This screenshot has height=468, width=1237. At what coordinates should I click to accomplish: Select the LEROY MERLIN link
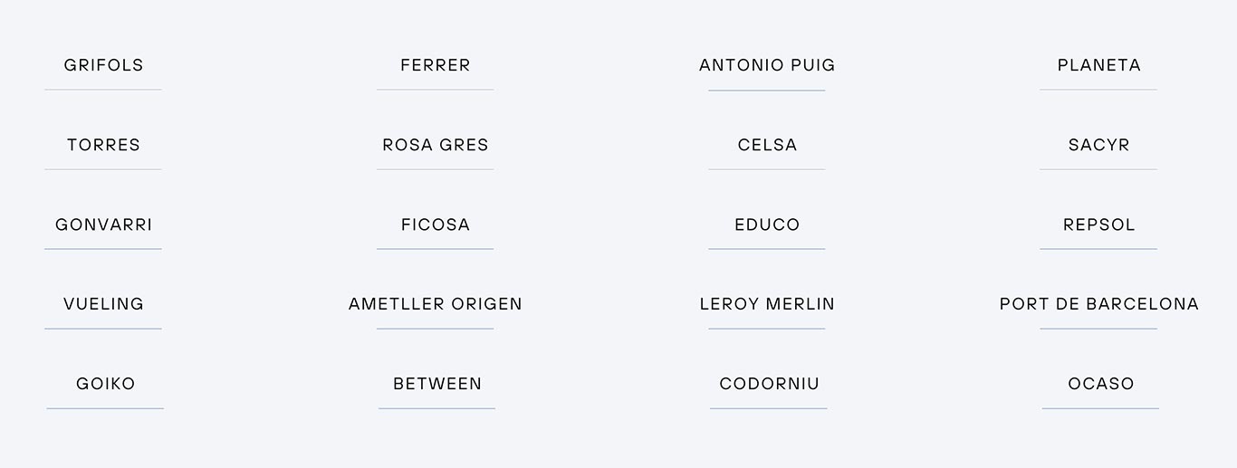point(767,304)
